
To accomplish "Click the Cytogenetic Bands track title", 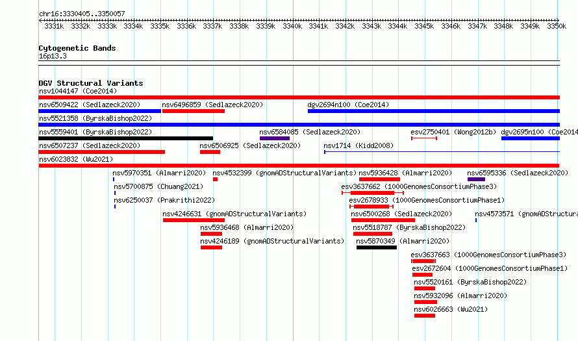I will [77, 48].
